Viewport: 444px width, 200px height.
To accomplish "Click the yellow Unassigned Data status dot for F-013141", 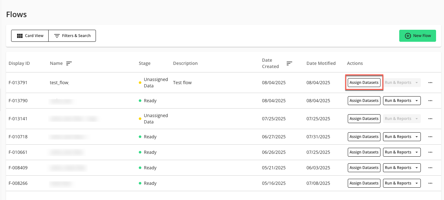I will coord(140,118).
